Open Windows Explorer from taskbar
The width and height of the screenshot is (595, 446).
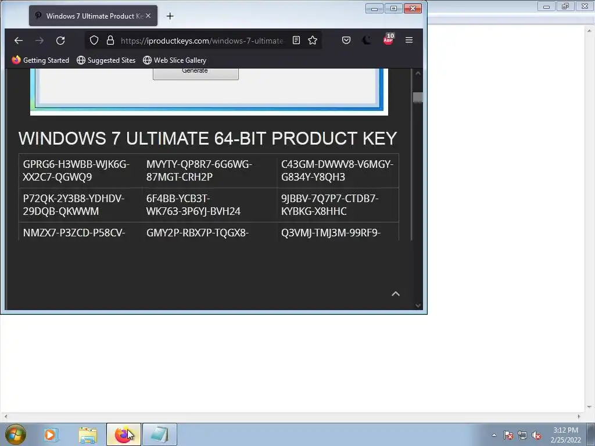(88, 434)
